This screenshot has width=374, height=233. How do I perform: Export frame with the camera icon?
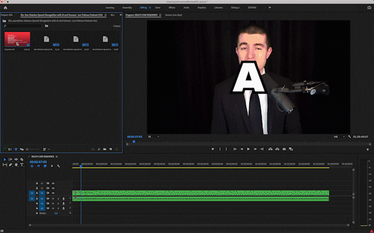click(284, 149)
